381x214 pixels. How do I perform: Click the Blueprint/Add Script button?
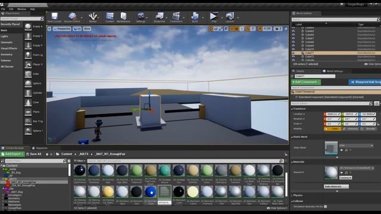[365, 82]
